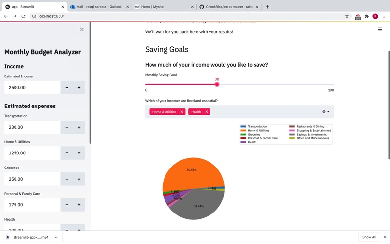The height and width of the screenshot is (244, 390).
Task: Click Transportation legend blue swatch
Action: [x=243, y=126]
